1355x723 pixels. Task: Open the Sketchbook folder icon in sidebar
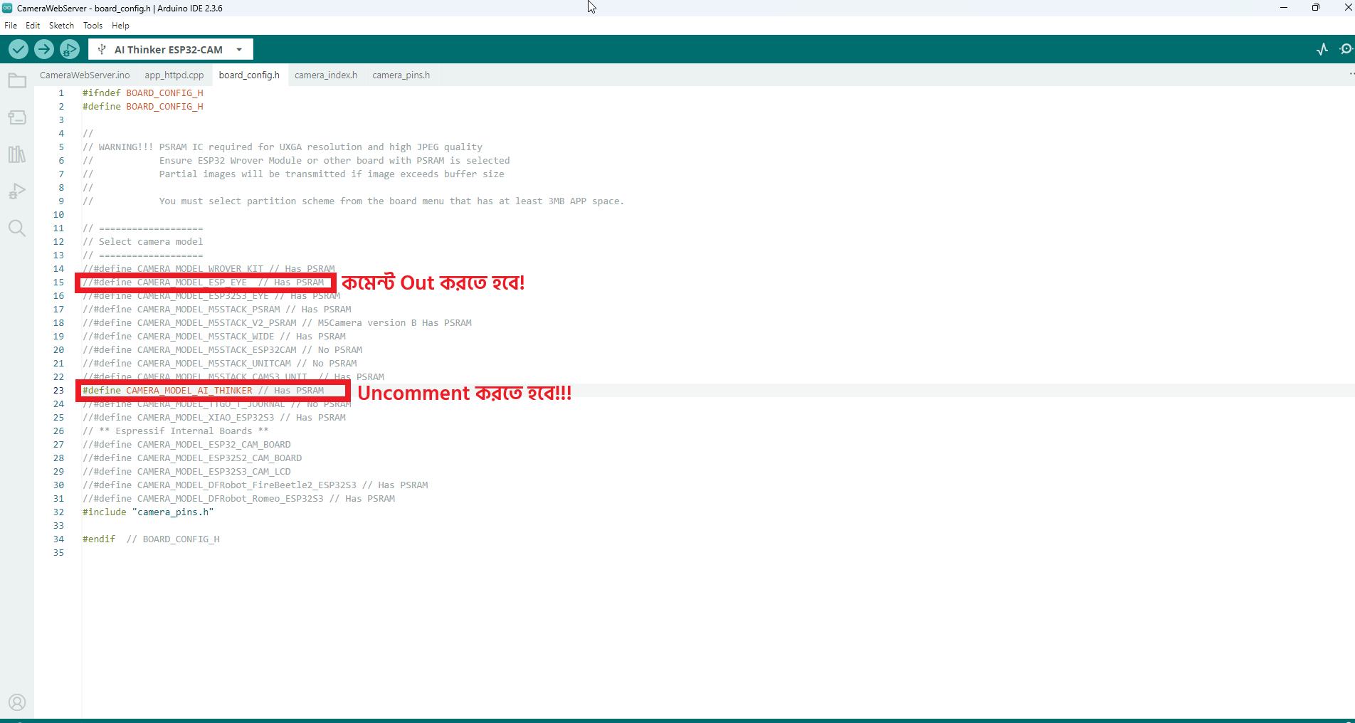point(17,81)
